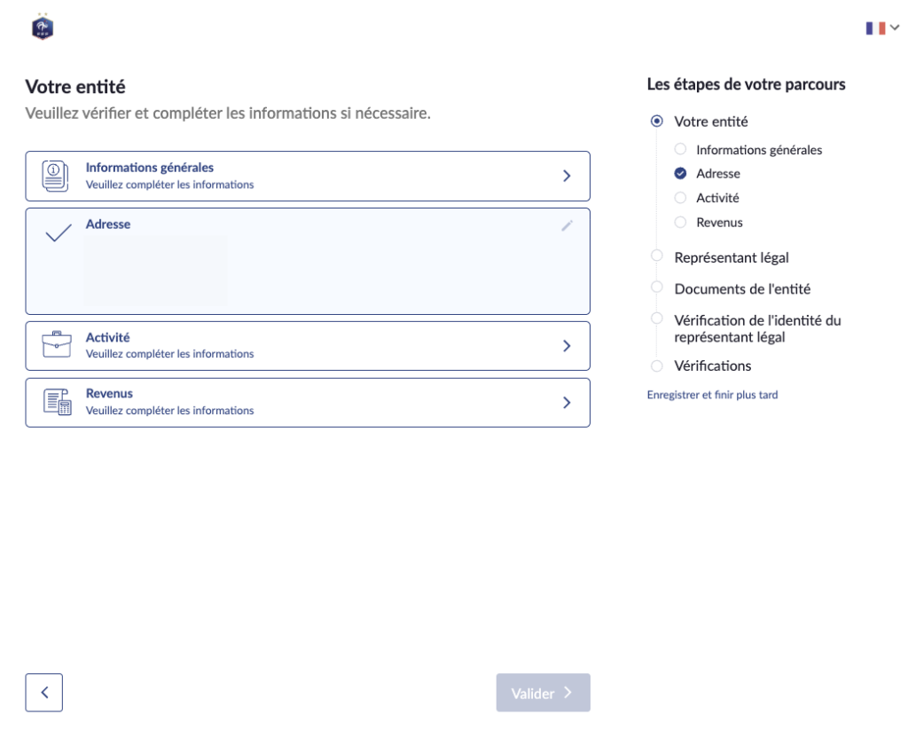
Task: Open the Revenus card title
Action: (109, 393)
